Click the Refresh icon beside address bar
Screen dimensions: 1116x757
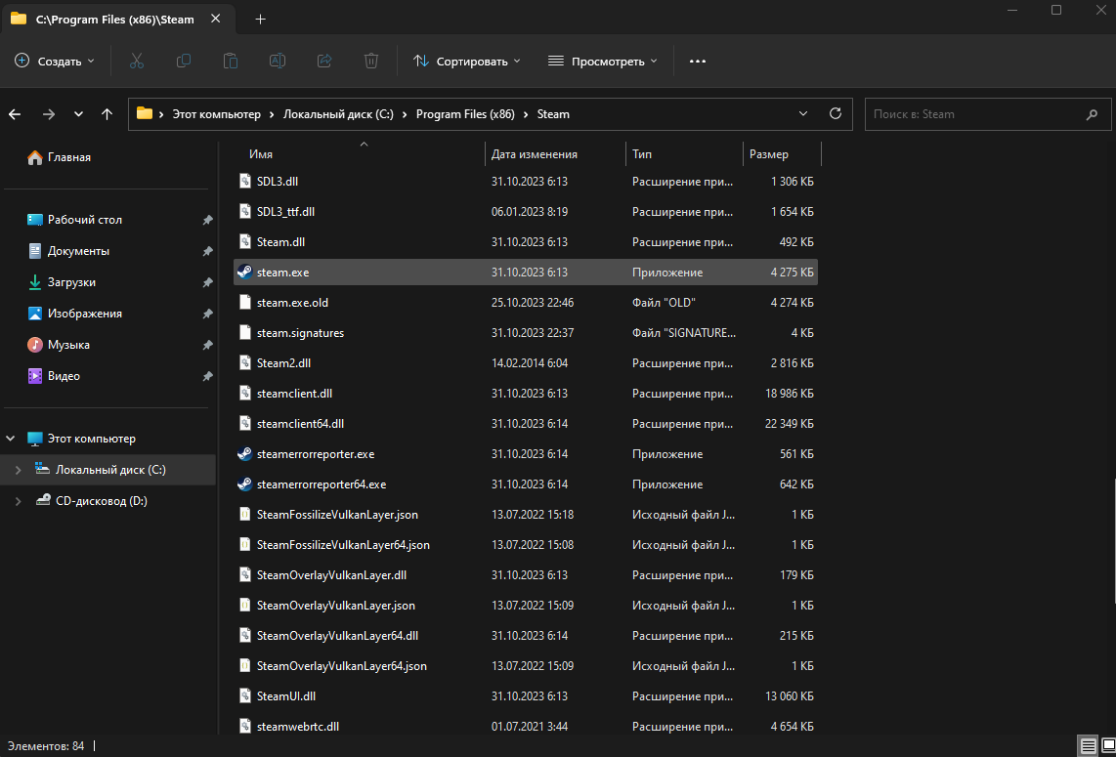[x=835, y=113]
